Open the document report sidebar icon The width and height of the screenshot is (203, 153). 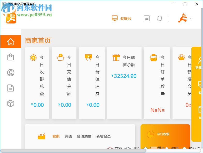pos(11,88)
